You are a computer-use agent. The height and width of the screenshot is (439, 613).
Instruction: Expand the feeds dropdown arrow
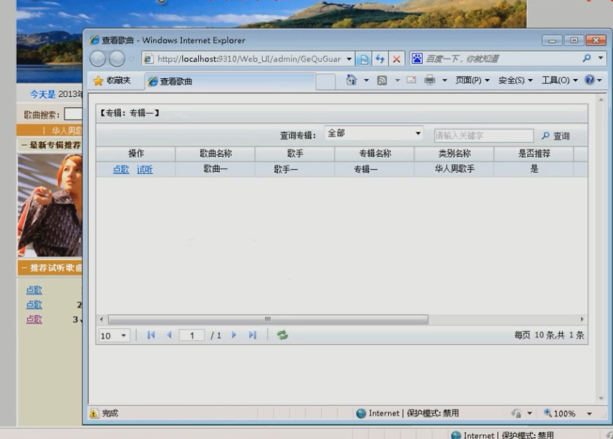(x=397, y=80)
